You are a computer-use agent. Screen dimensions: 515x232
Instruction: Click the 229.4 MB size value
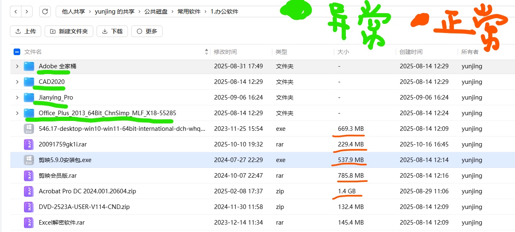351,144
